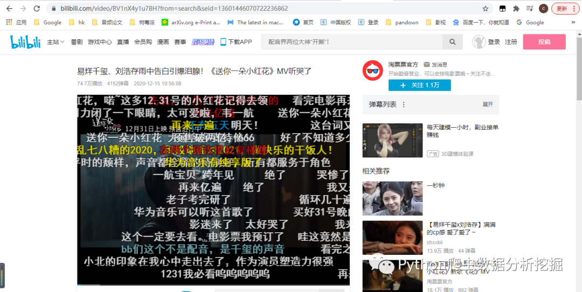Open the 影视 bookmark folder
The image size is (582, 292).
click(436, 22)
